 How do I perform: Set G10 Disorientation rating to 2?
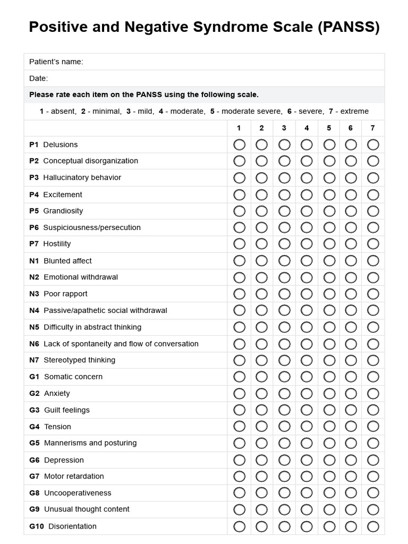(x=262, y=526)
